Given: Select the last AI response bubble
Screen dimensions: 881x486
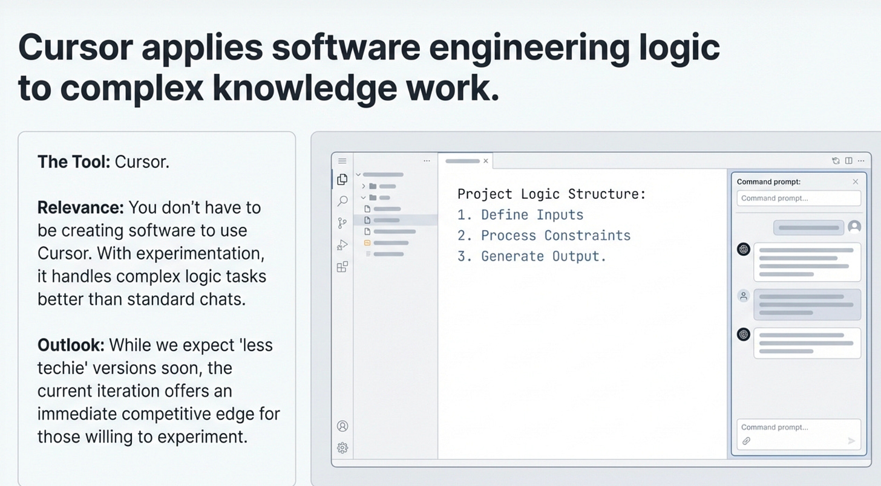Looking at the screenshot, I should (807, 343).
